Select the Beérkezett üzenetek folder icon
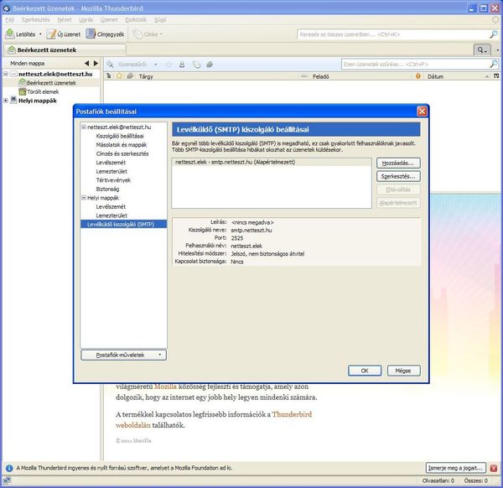The width and height of the screenshot is (503, 488). (22, 83)
